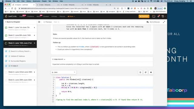Open the editor notes icon button
194x109 pixels.
(x=140, y=72)
